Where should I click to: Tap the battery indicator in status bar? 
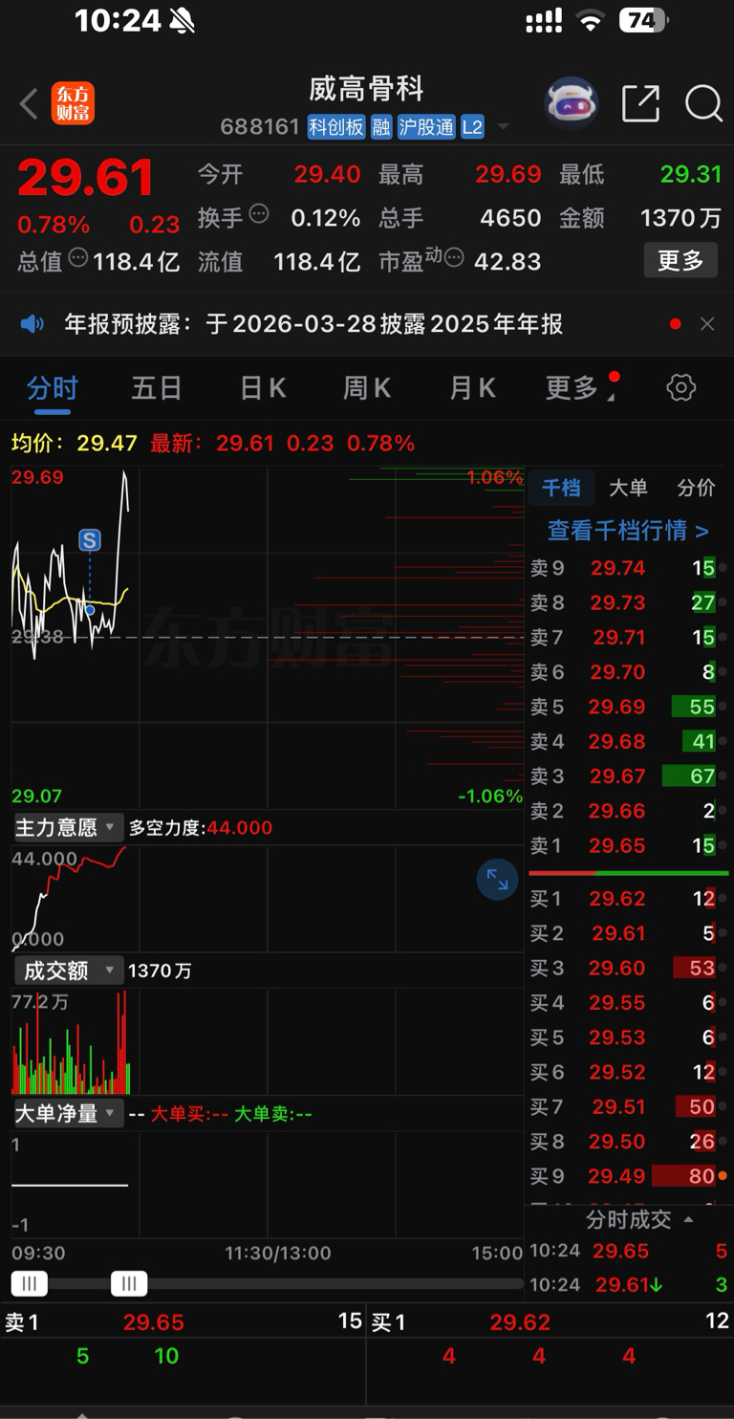coord(643,20)
